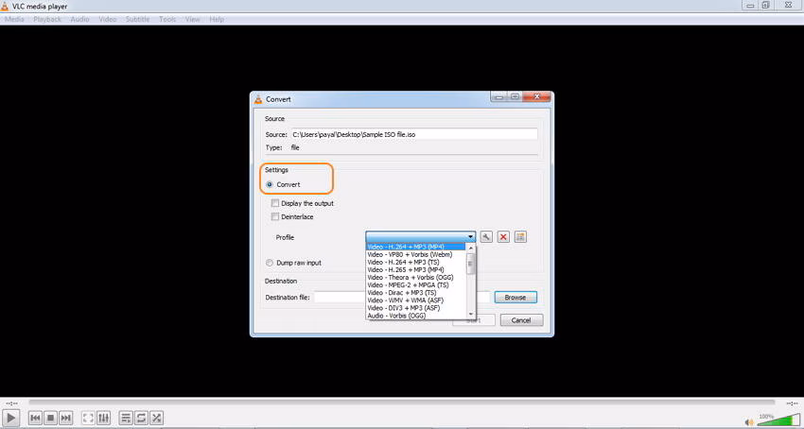Choose Video - H.265 + MP3 (MP4) profile
The width and height of the screenshot is (804, 429).
pyautogui.click(x=416, y=269)
